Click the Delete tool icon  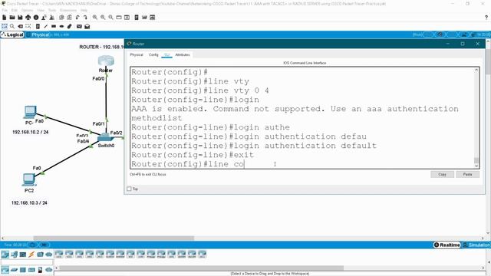pyautogui.click(x=21, y=26)
